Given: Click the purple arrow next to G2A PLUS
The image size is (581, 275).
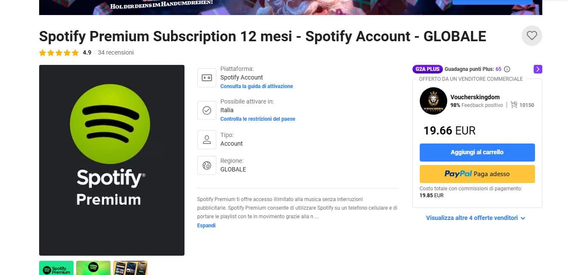Looking at the screenshot, I should (x=537, y=69).
